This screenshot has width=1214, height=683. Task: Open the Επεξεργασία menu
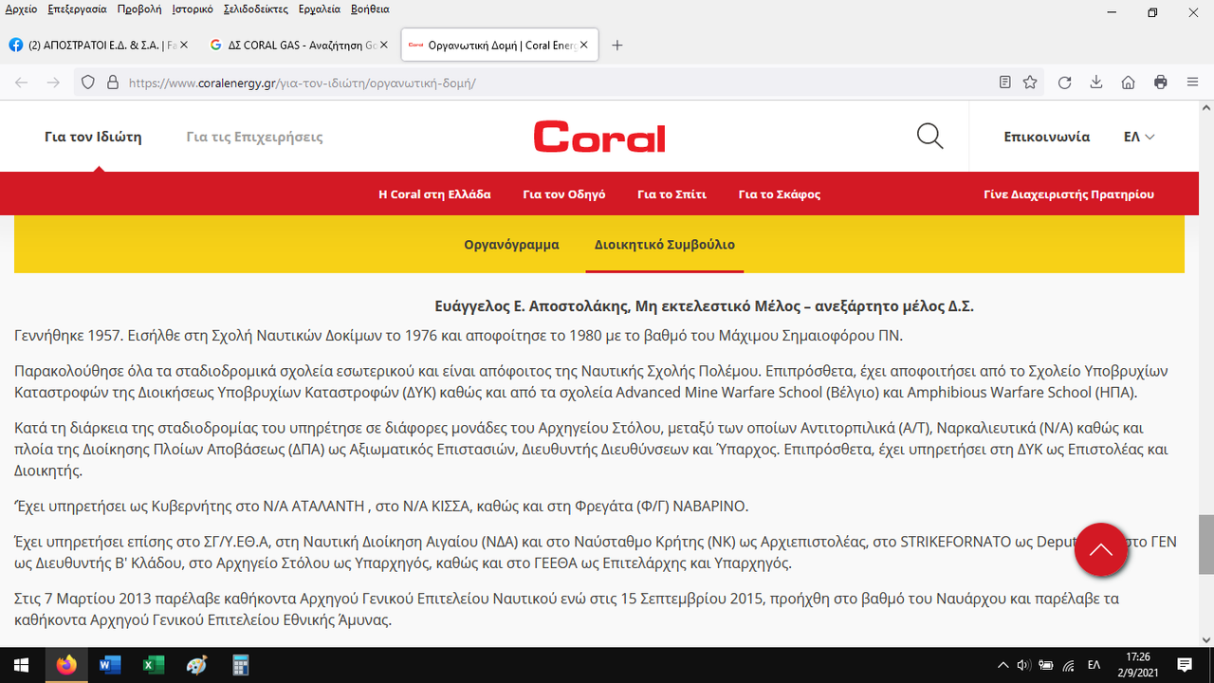pos(77,9)
